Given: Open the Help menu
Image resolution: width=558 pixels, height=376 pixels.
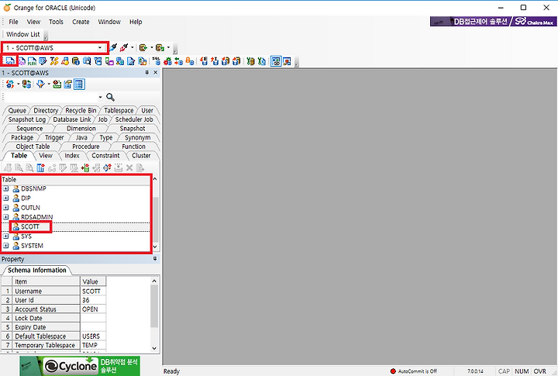Looking at the screenshot, I should 136,22.
